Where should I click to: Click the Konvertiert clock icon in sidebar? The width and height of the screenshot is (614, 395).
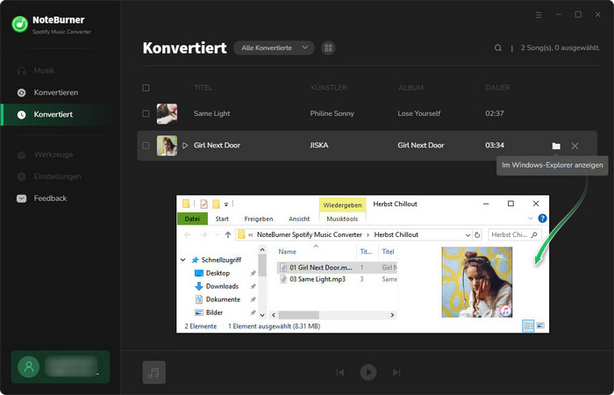(22, 114)
